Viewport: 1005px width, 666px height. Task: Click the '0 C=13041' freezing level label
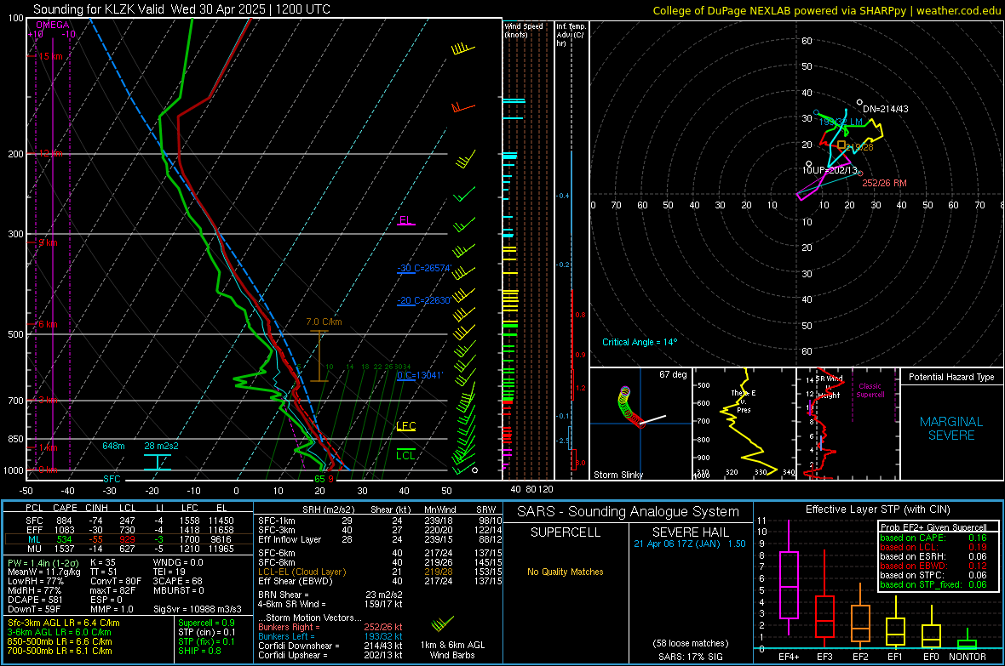point(419,375)
